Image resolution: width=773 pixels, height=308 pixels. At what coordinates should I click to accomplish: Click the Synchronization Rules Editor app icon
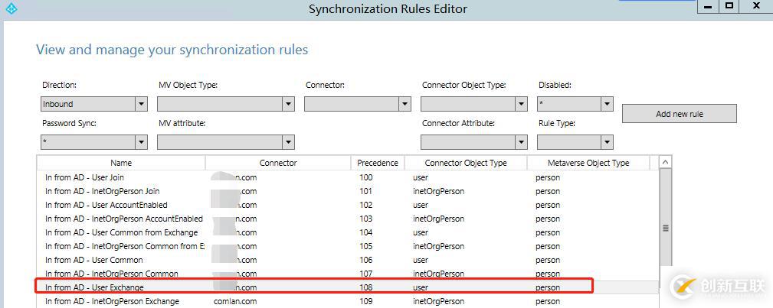(x=10, y=8)
